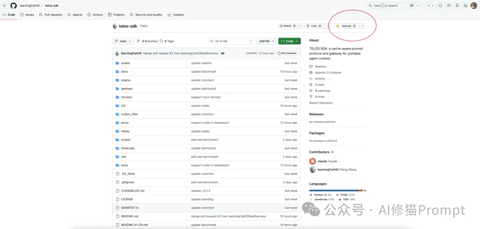Open the Watch notifications dropdown
The width and height of the screenshot is (480, 229).
[290, 26]
